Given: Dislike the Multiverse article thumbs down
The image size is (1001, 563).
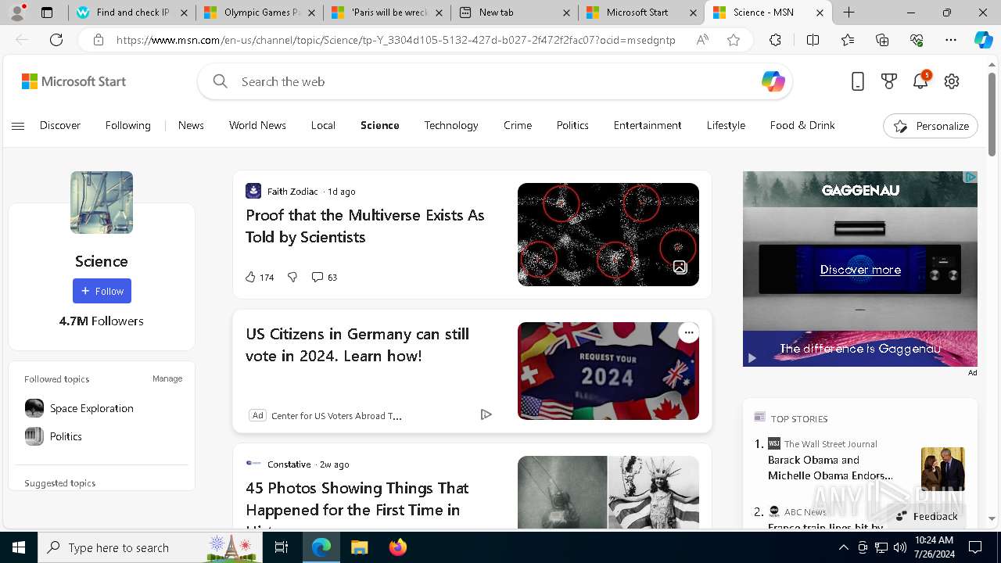Looking at the screenshot, I should (292, 277).
